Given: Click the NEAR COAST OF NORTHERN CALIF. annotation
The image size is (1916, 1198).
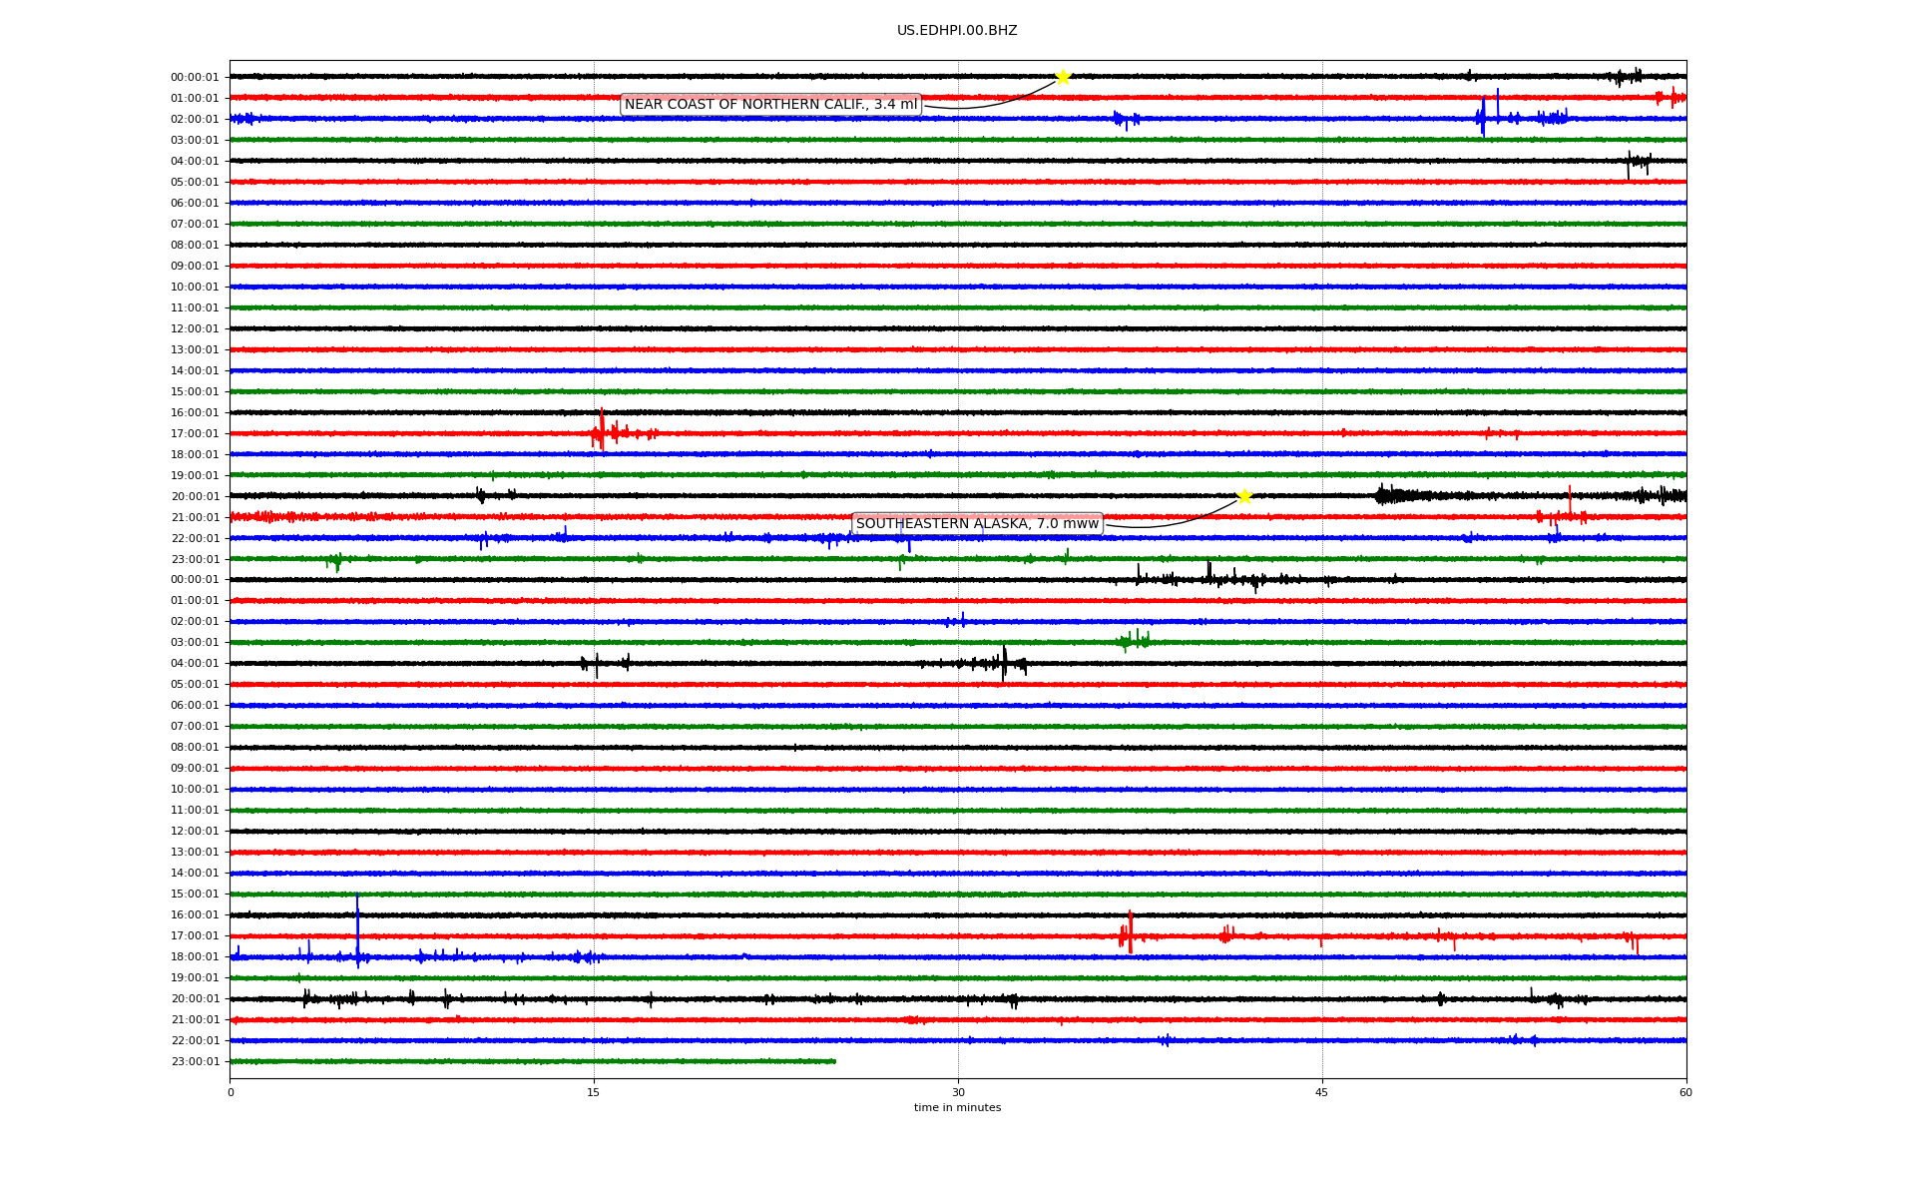Looking at the screenshot, I should (x=770, y=105).
